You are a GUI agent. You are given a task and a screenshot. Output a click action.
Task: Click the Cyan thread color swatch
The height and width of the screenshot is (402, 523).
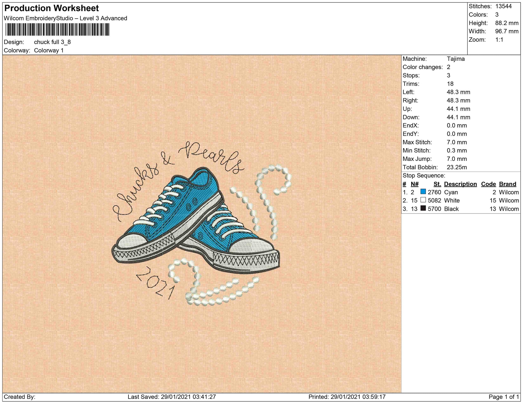point(423,192)
